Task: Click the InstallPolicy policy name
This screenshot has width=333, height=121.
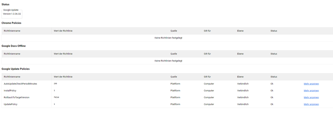Action: pos(10,91)
